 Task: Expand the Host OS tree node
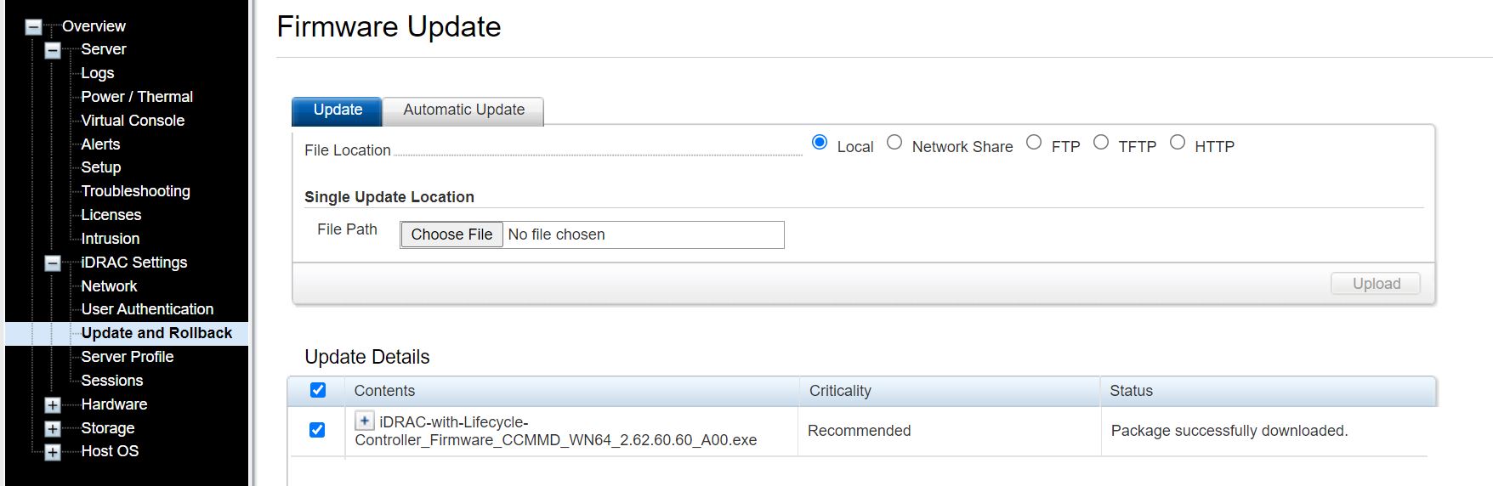[53, 452]
